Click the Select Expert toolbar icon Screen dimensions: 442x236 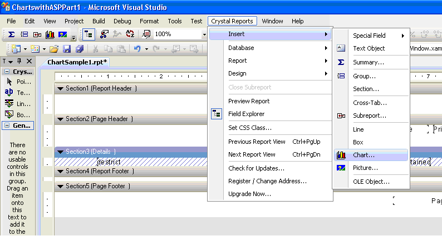point(104,34)
